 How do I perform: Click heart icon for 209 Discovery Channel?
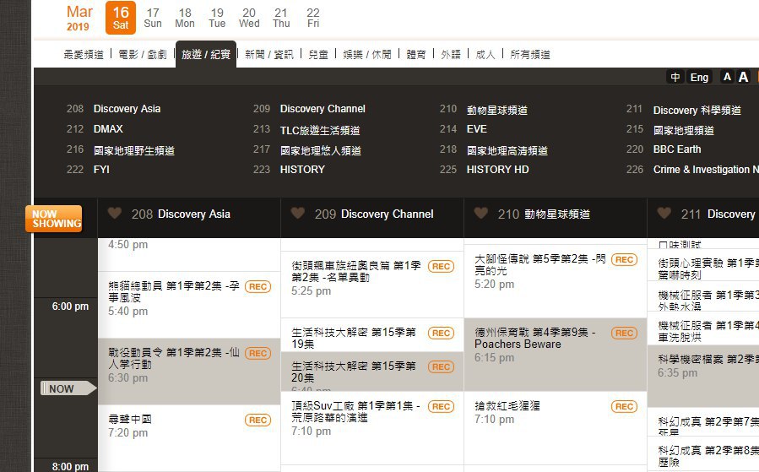297,214
